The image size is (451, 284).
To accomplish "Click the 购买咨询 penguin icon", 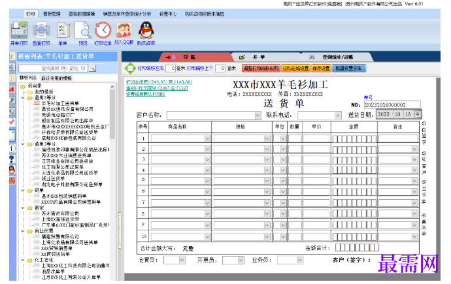I will (146, 30).
